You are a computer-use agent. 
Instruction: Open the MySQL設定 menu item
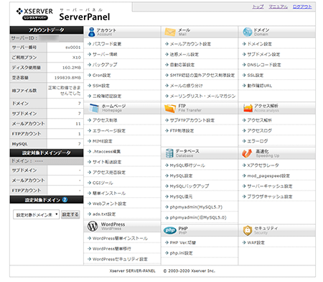(181, 176)
